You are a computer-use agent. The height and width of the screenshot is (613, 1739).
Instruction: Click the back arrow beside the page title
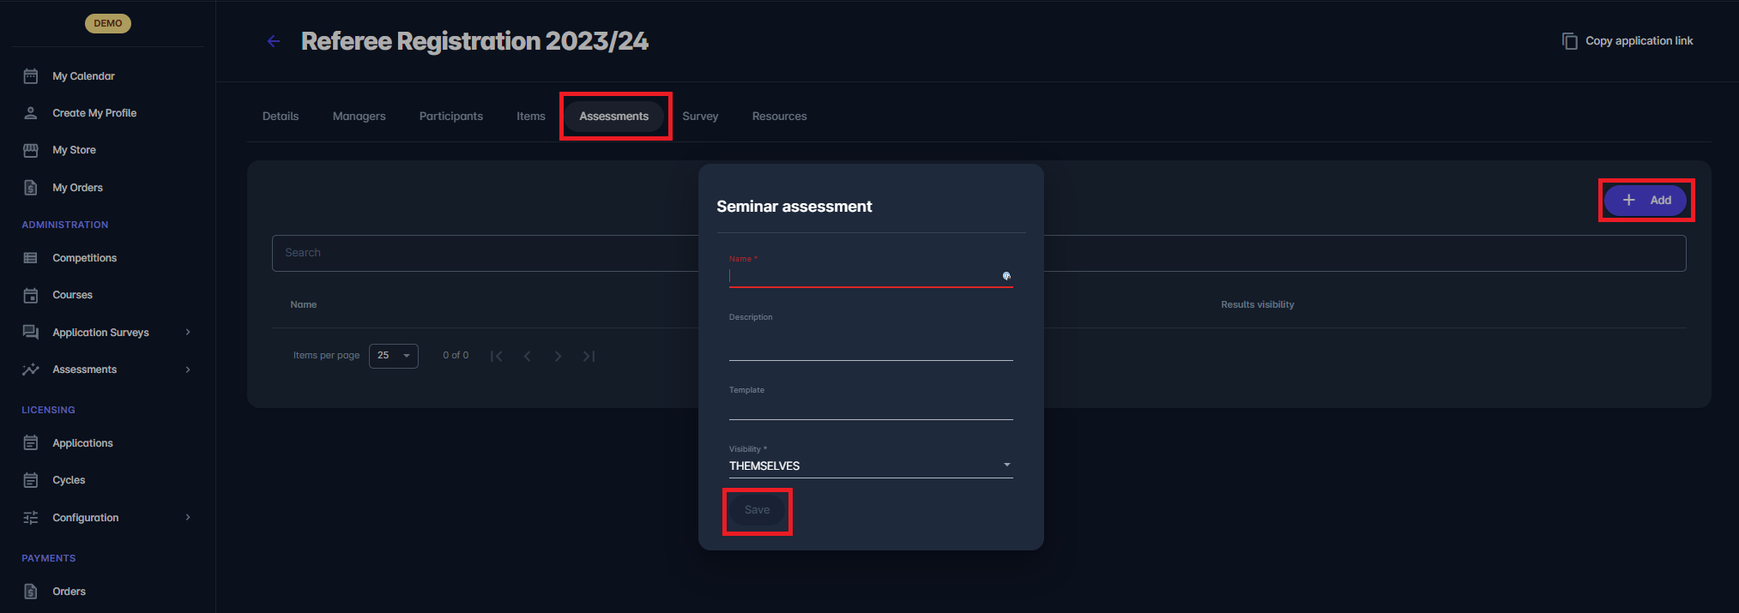274,41
